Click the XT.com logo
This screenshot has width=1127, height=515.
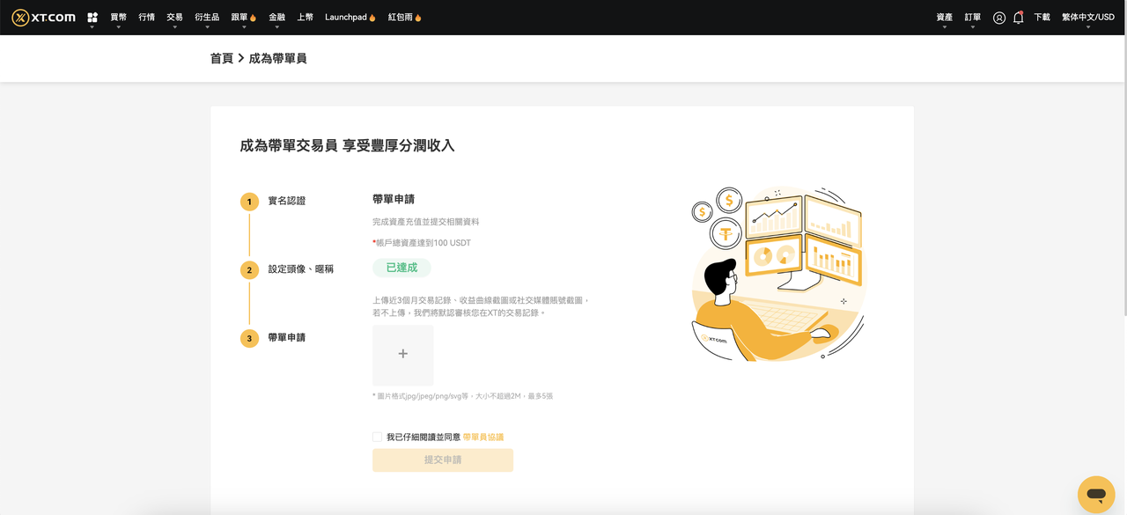(43, 18)
